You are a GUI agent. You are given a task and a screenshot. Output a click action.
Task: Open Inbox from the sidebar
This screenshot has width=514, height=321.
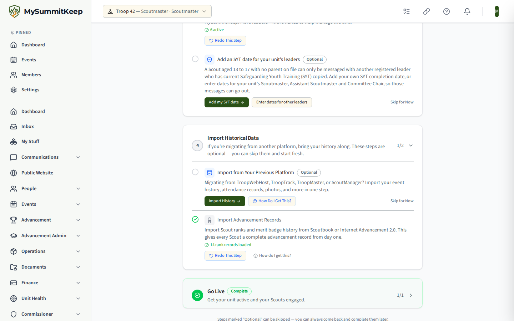pos(46,127)
